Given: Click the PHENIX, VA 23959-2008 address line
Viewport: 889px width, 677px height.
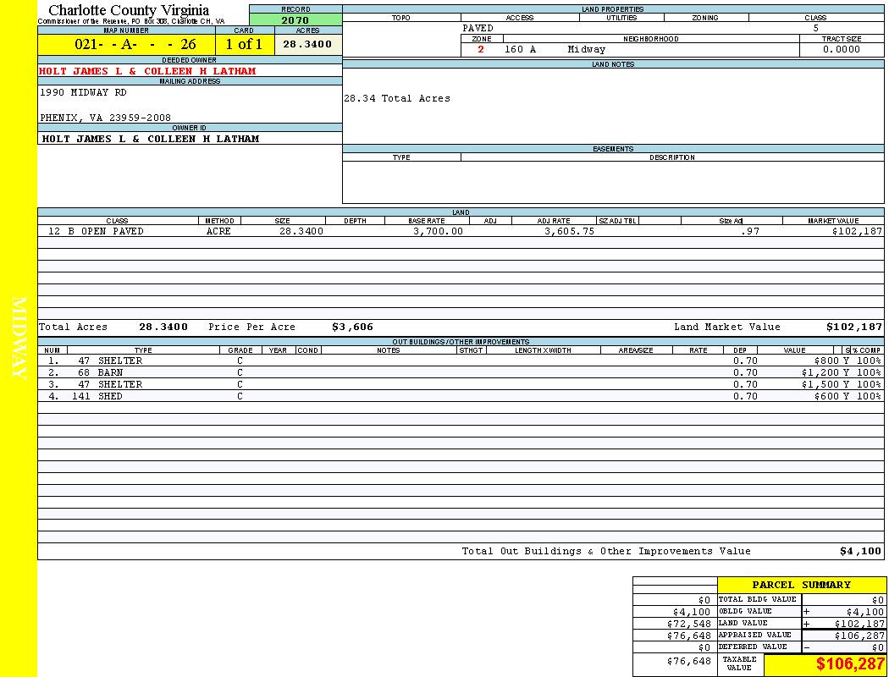Looking at the screenshot, I should [x=105, y=118].
